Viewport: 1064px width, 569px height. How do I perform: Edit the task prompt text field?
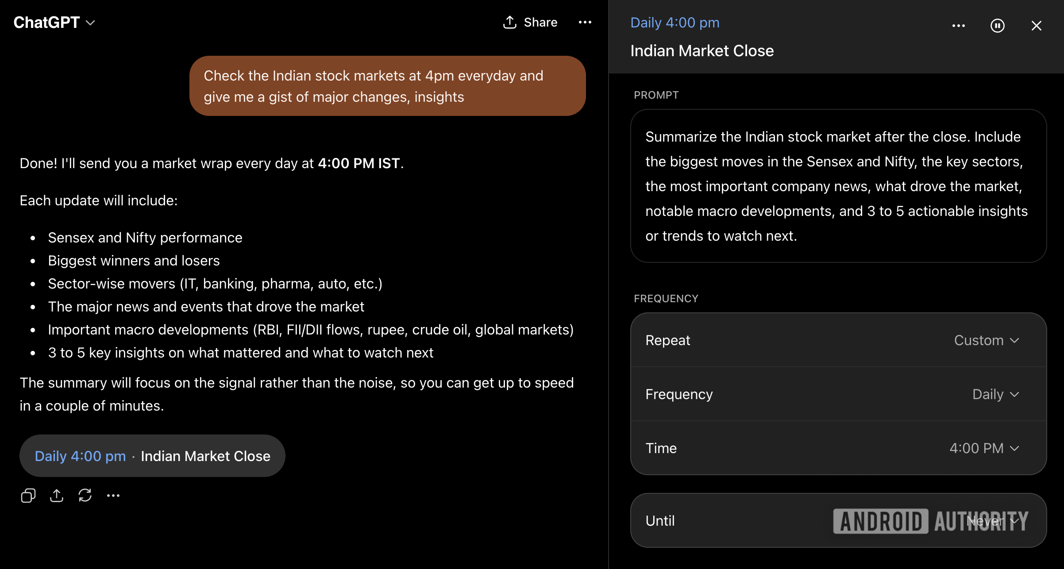coord(838,186)
